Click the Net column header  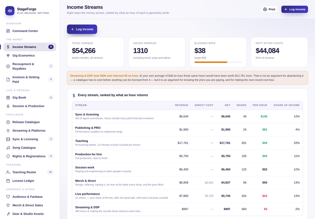click(x=228, y=105)
